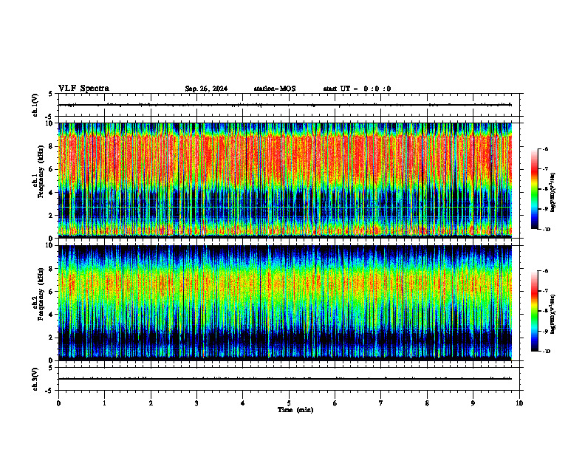The height and width of the screenshot is (452, 585).
Task: Click the "8" kHz tick on ch.1 frequency axis
Action: pos(52,146)
